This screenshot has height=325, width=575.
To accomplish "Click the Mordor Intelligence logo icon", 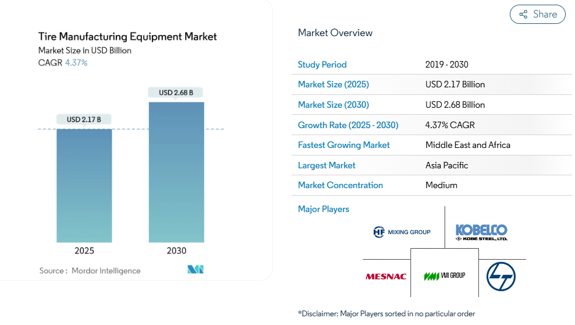I will [x=196, y=269].
